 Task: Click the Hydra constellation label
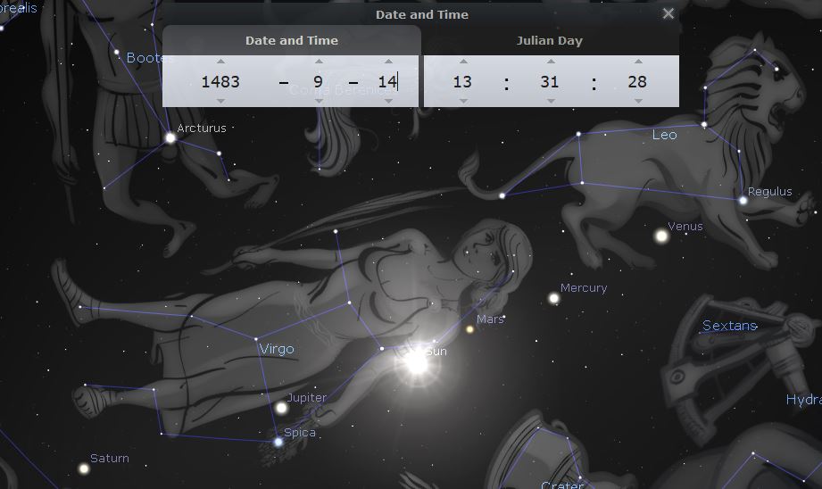click(803, 400)
